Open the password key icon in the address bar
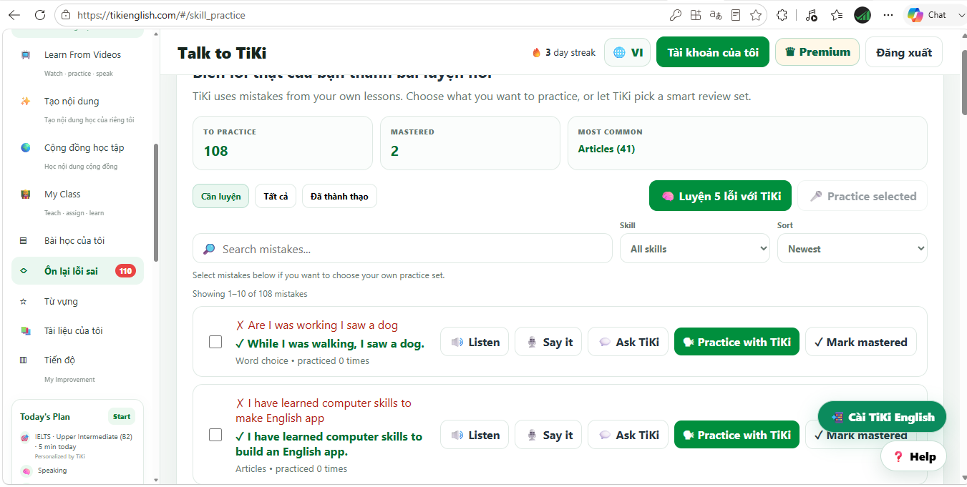Viewport: 967px width, 487px height. click(675, 14)
